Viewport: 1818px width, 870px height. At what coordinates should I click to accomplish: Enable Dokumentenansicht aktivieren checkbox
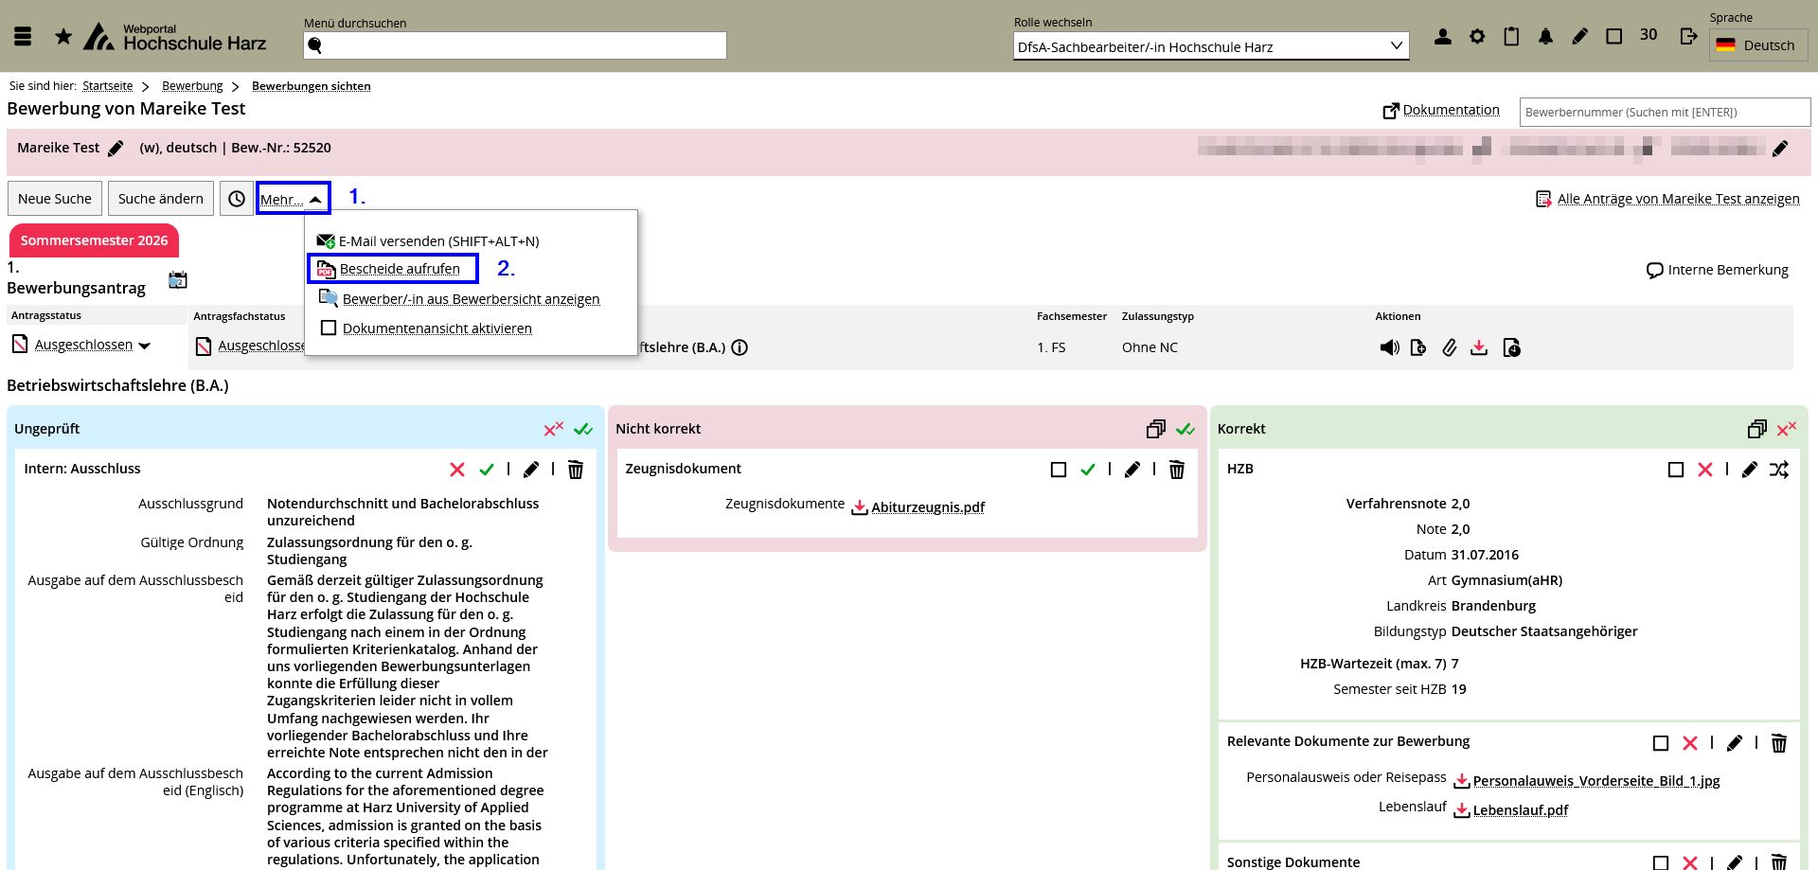click(329, 328)
